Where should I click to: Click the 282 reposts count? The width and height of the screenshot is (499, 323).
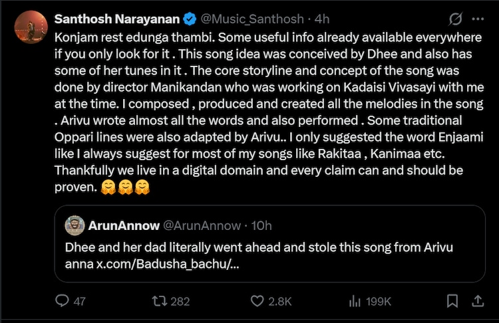[180, 301]
